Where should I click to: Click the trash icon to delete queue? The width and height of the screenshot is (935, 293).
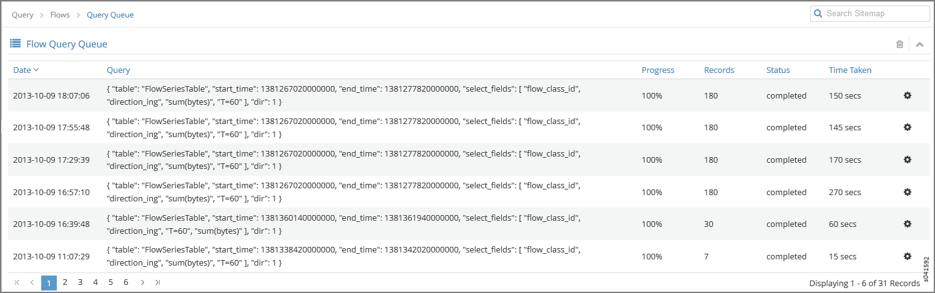coord(899,44)
